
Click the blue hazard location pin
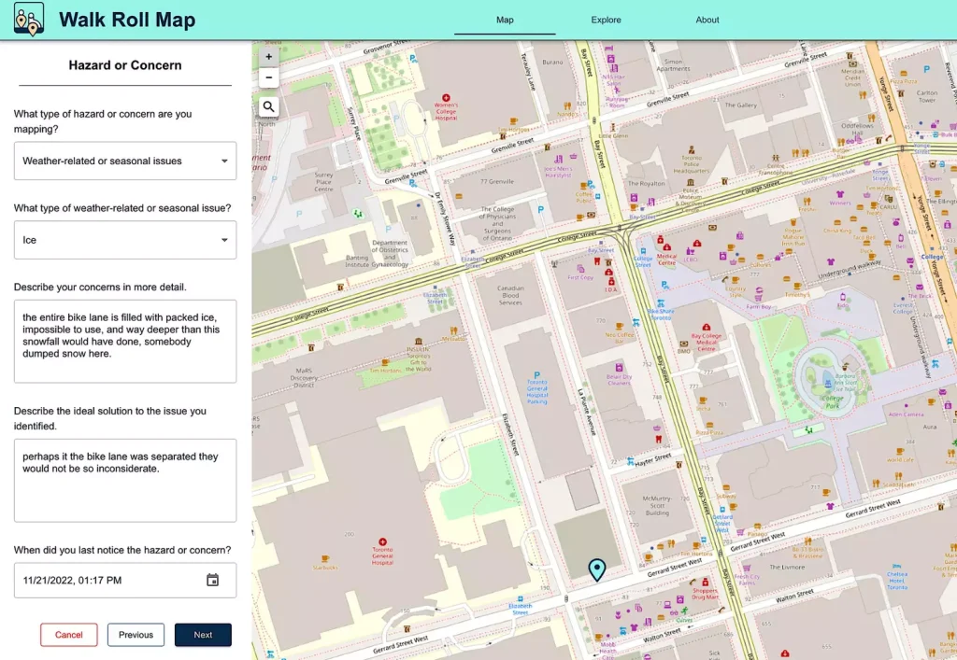[596, 569]
